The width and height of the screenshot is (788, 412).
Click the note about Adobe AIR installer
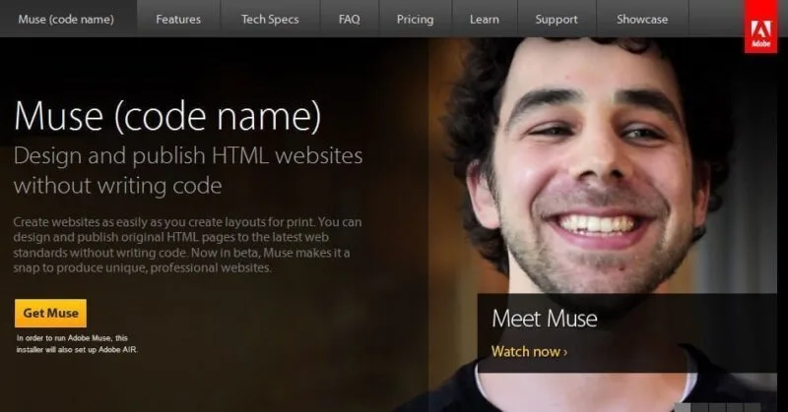point(77,344)
